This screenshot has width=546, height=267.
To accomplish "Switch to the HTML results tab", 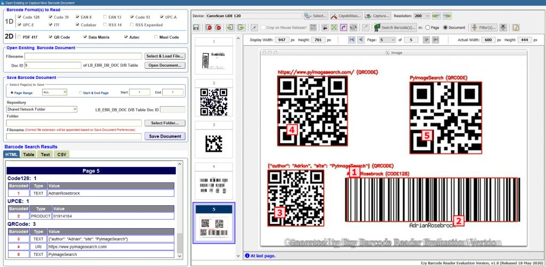I will (12, 154).
